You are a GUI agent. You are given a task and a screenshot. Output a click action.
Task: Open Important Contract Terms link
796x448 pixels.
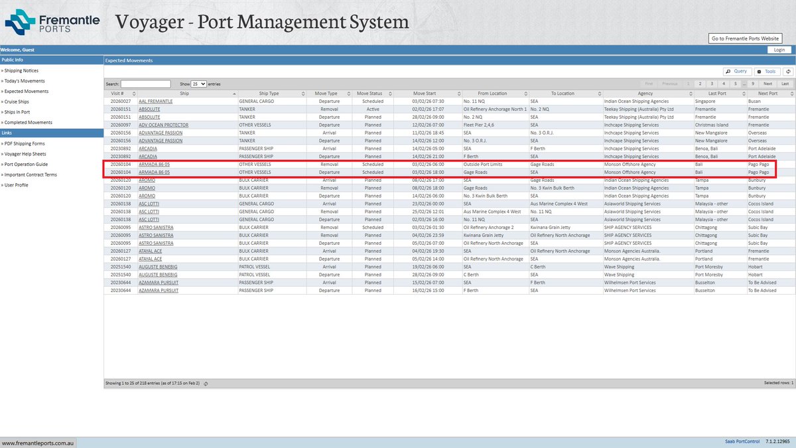tap(29, 175)
